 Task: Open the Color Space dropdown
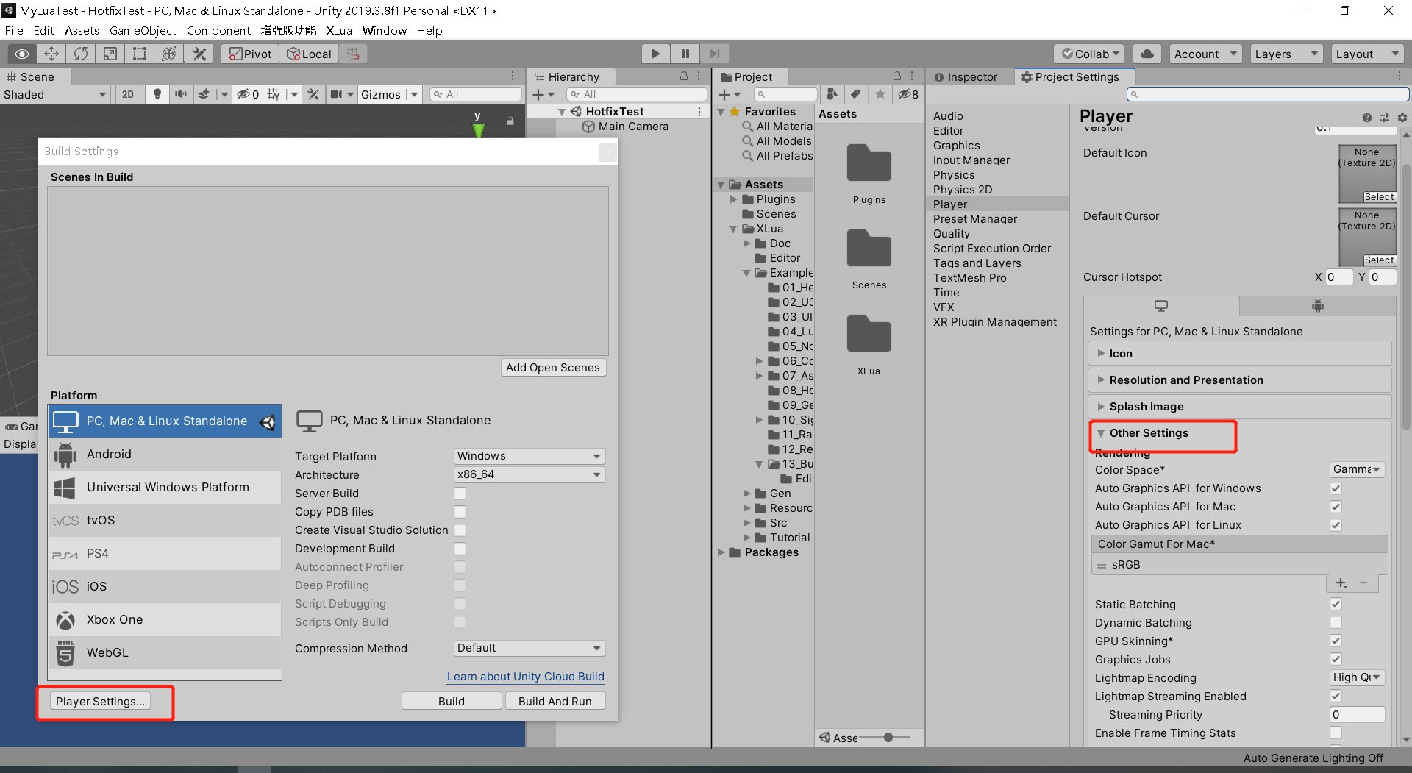click(1357, 469)
